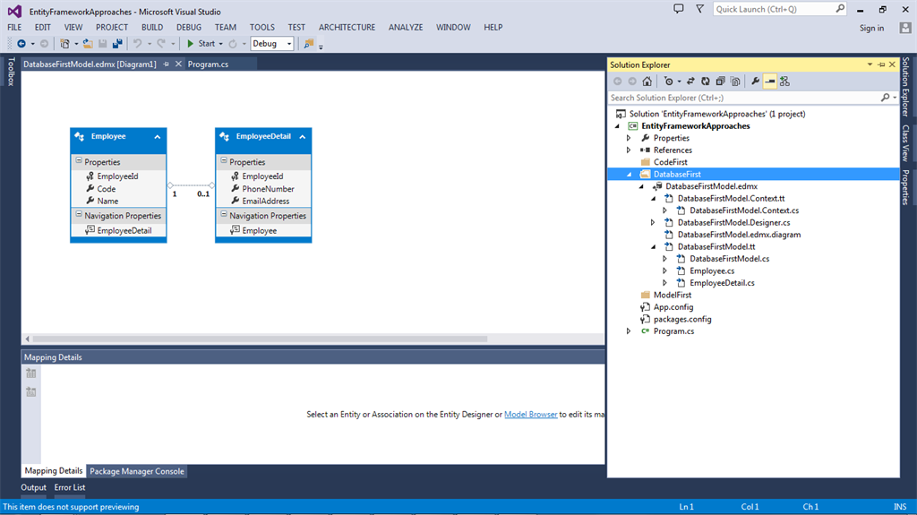Switch to the Package Manager Console tab
Viewport: 917px width, 515px height.
[x=137, y=471]
